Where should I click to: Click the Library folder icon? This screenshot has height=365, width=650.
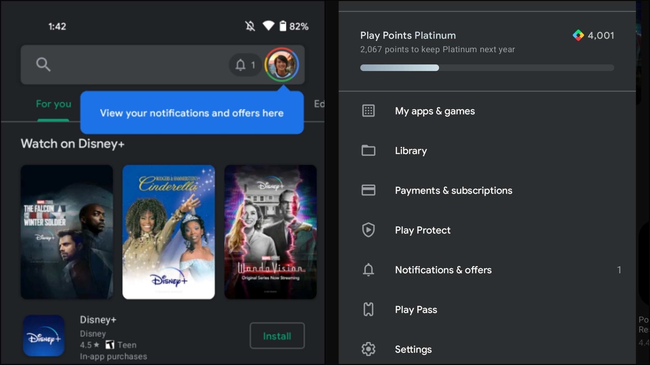(x=368, y=150)
